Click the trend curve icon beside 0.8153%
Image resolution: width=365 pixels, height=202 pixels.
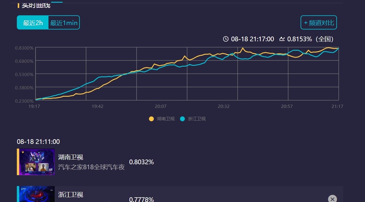(282, 39)
